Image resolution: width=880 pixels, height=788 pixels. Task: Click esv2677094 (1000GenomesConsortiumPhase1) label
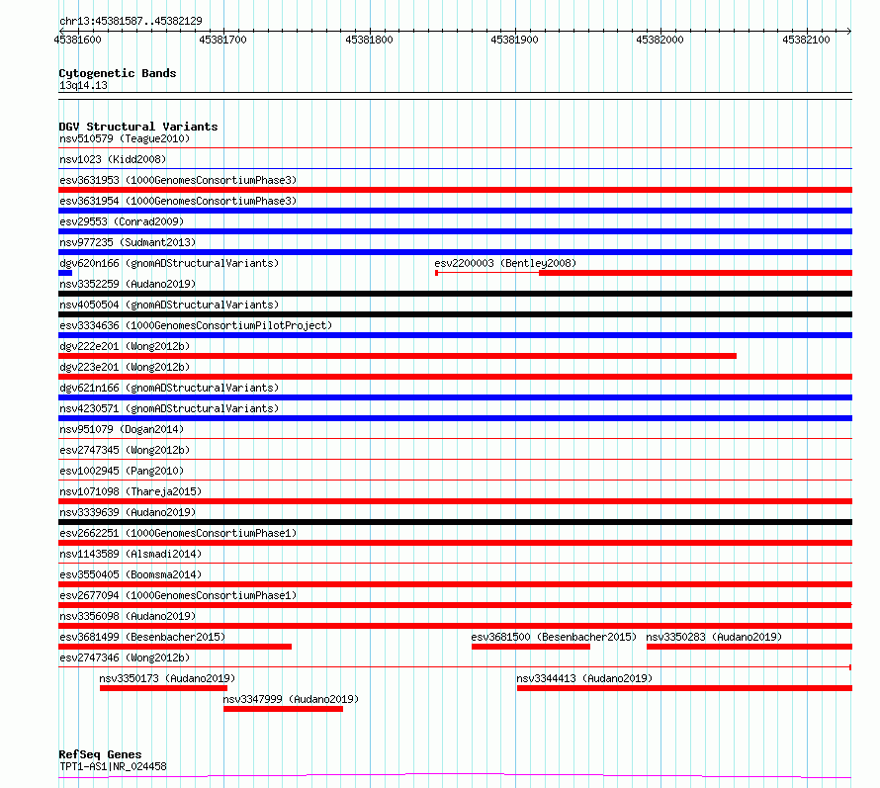pos(178,595)
